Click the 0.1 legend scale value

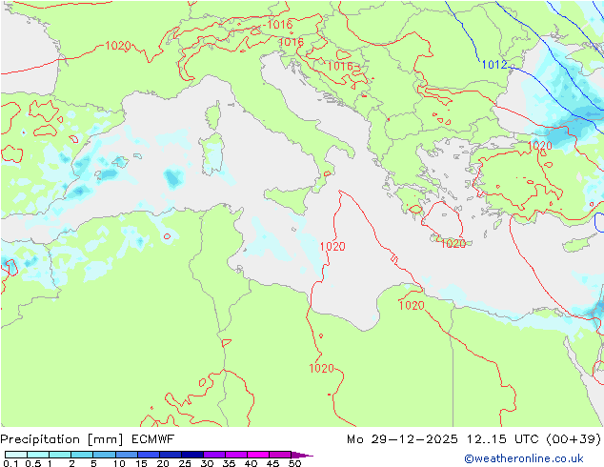(x=10, y=463)
